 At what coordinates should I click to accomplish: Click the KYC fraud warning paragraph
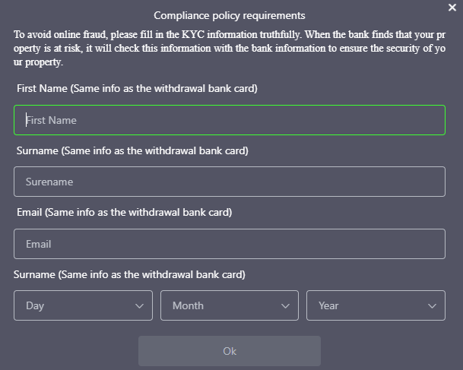(229, 49)
